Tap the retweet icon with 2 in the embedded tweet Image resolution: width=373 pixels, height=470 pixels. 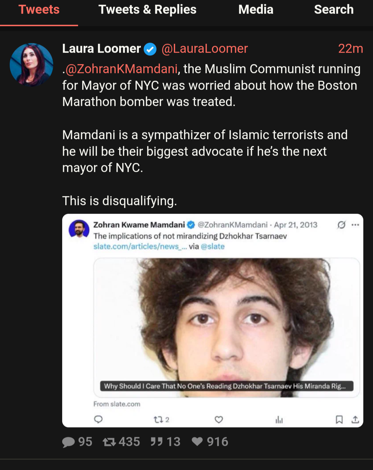pos(159,420)
